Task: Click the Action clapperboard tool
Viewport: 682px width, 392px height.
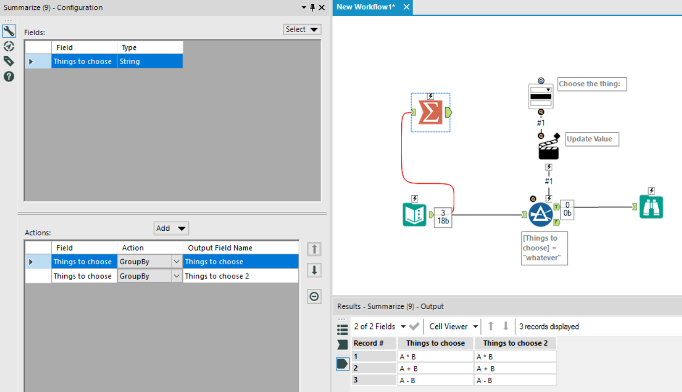Action: (x=548, y=150)
